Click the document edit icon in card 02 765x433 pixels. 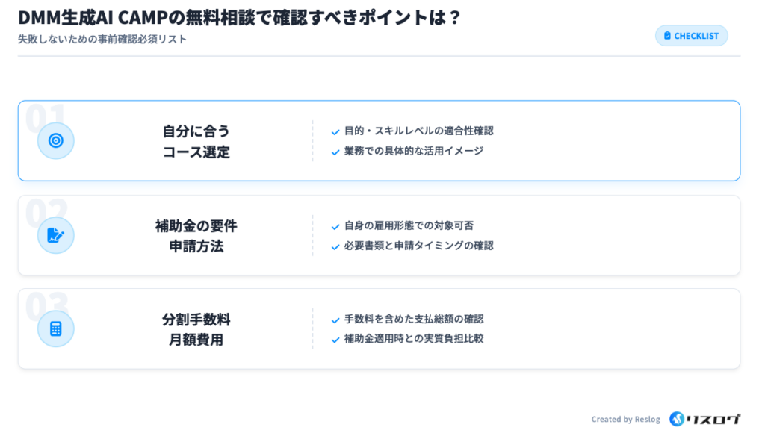click(56, 235)
